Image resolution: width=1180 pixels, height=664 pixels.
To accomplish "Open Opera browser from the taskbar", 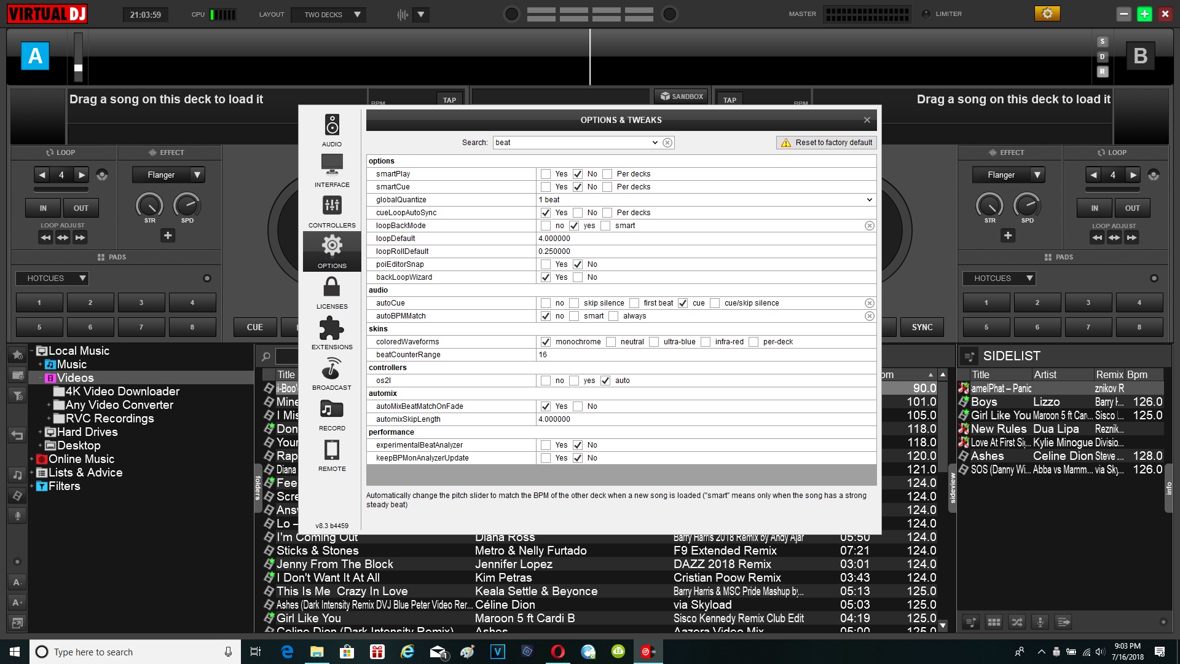I will pyautogui.click(x=558, y=652).
